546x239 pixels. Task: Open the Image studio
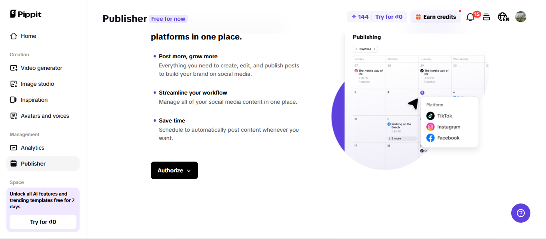[38, 84]
